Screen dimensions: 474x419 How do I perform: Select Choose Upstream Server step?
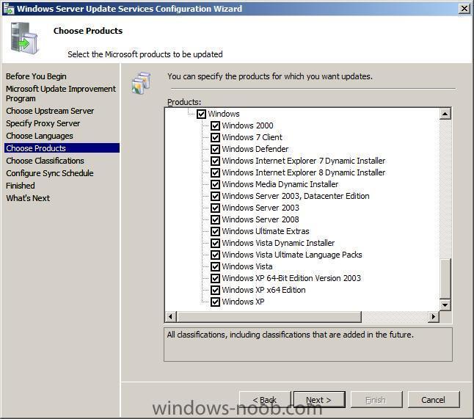pyautogui.click(x=50, y=111)
